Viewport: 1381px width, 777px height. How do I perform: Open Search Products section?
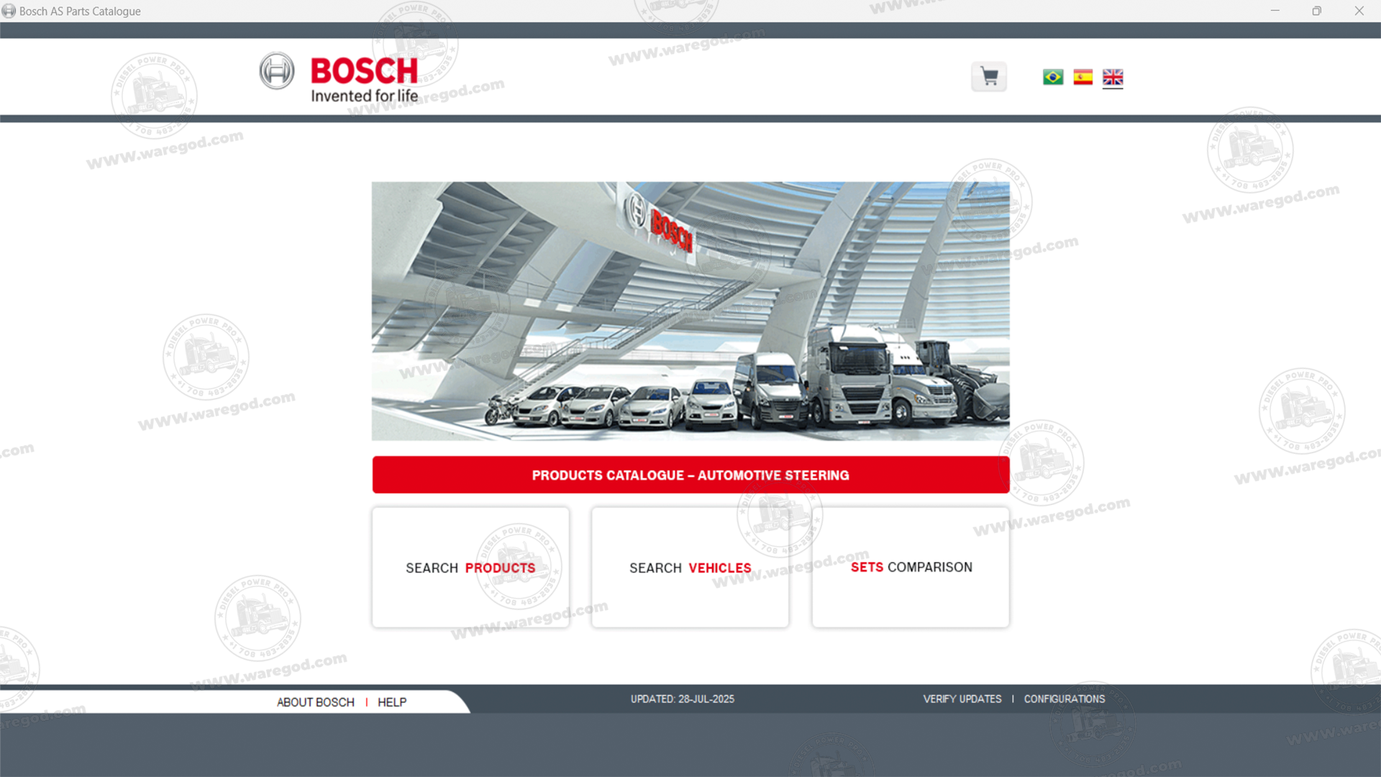(470, 568)
